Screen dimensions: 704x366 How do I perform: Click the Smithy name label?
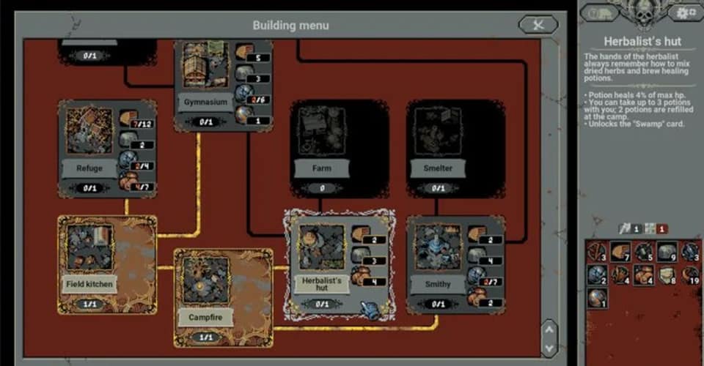click(437, 284)
